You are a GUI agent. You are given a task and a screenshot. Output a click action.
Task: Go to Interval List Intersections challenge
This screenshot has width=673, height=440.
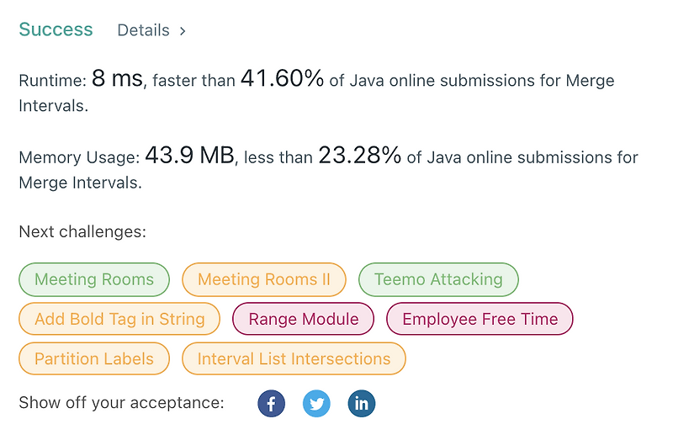click(294, 358)
